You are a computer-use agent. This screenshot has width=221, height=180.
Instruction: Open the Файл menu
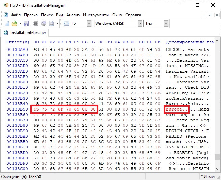point(16,15)
